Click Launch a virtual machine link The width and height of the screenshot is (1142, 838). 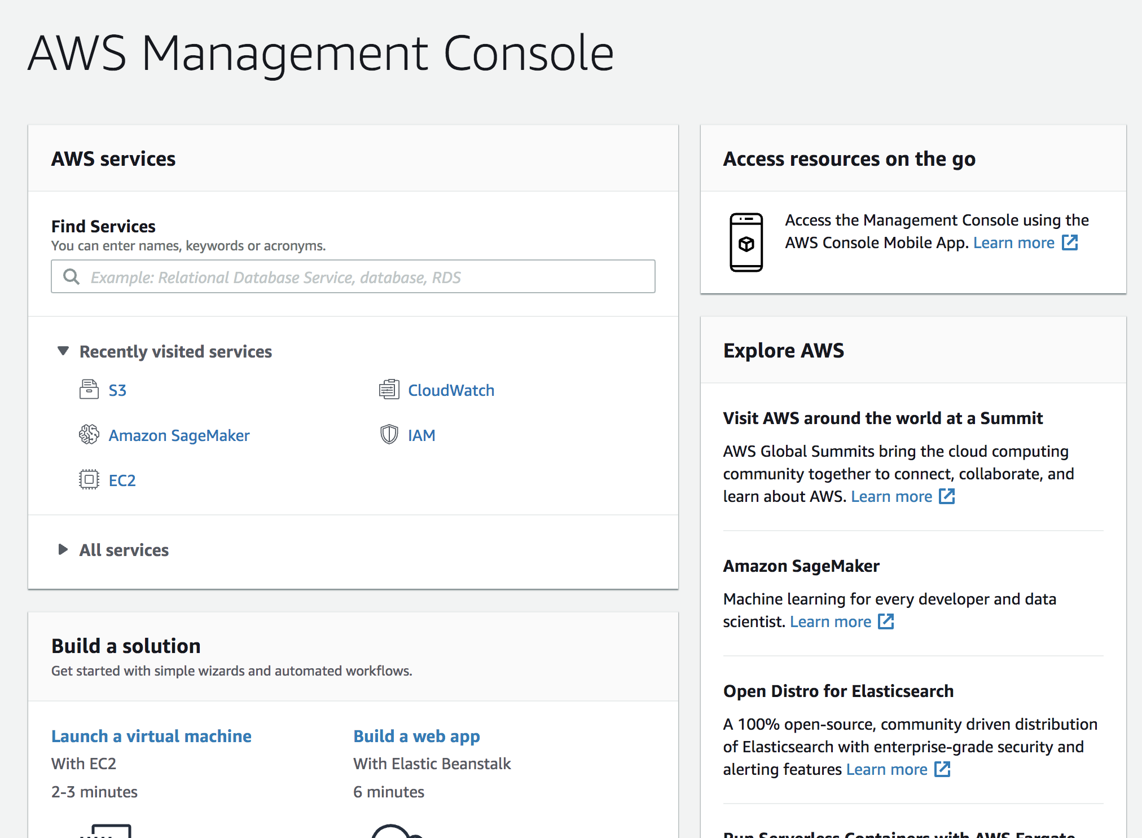151,736
